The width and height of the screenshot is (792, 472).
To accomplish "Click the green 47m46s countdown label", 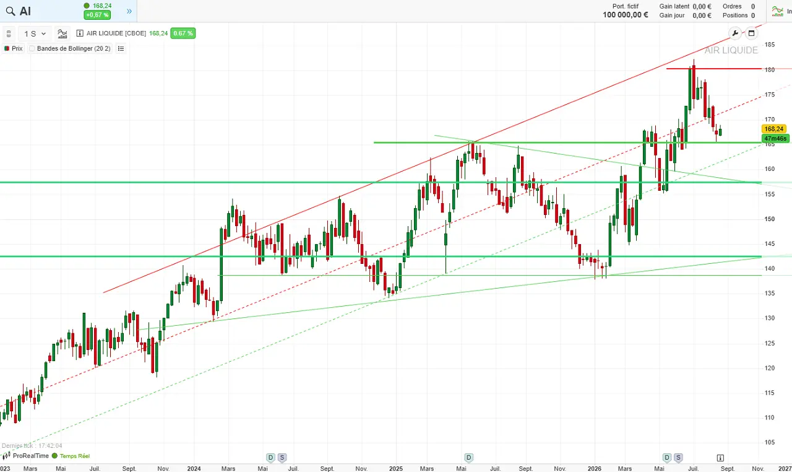I will (775, 139).
